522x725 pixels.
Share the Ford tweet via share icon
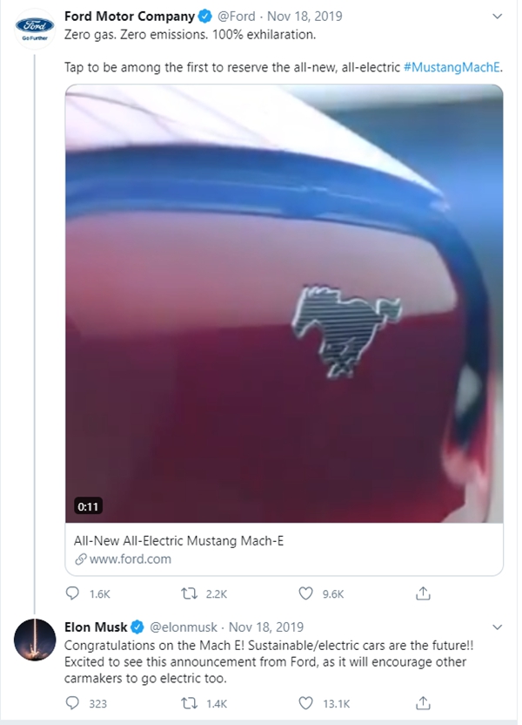pyautogui.click(x=423, y=593)
